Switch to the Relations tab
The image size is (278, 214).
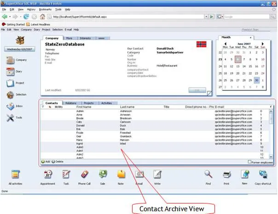click(x=70, y=103)
